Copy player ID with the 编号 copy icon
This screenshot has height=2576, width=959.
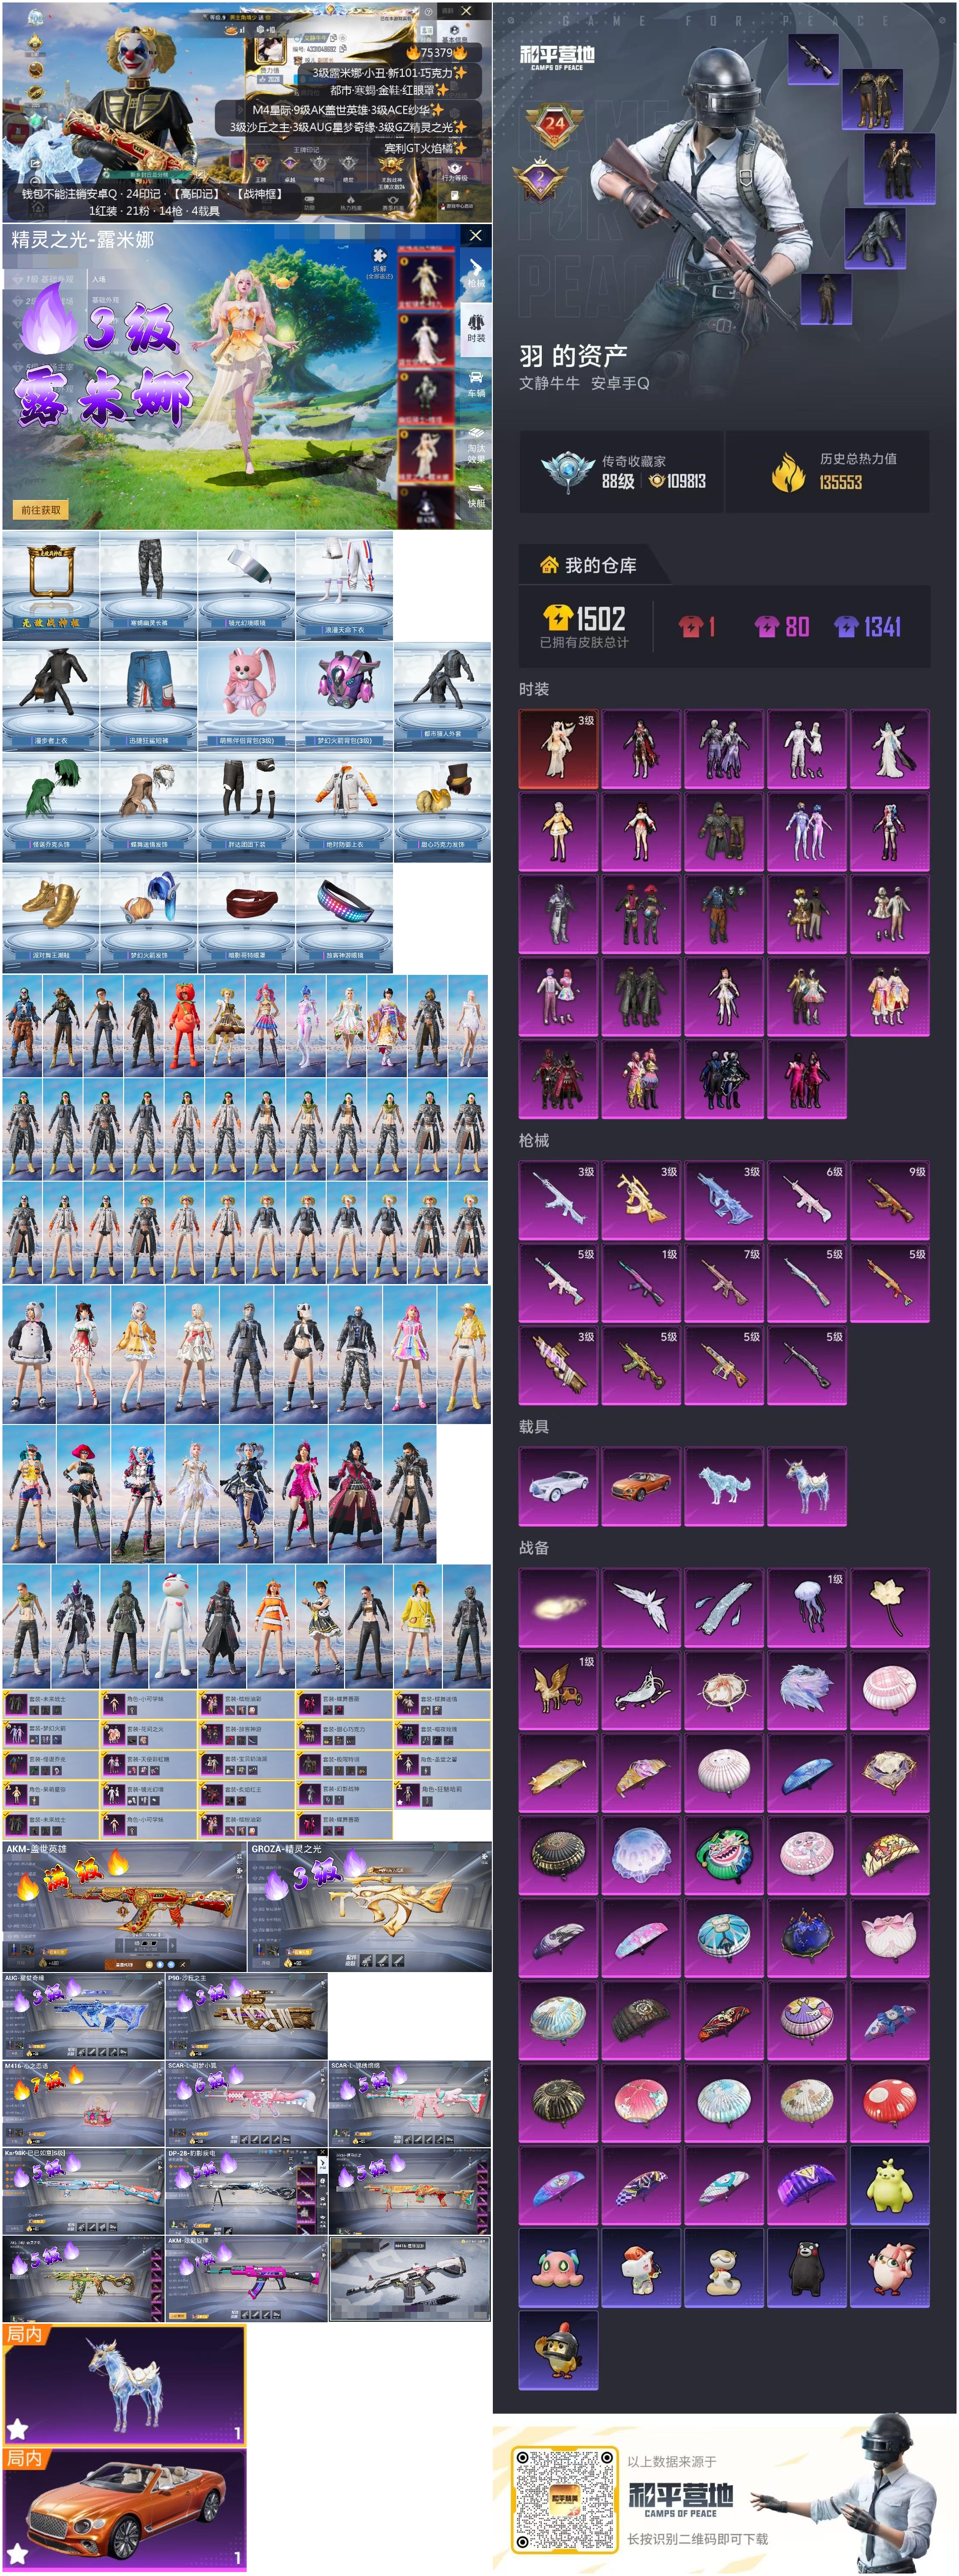(345, 48)
